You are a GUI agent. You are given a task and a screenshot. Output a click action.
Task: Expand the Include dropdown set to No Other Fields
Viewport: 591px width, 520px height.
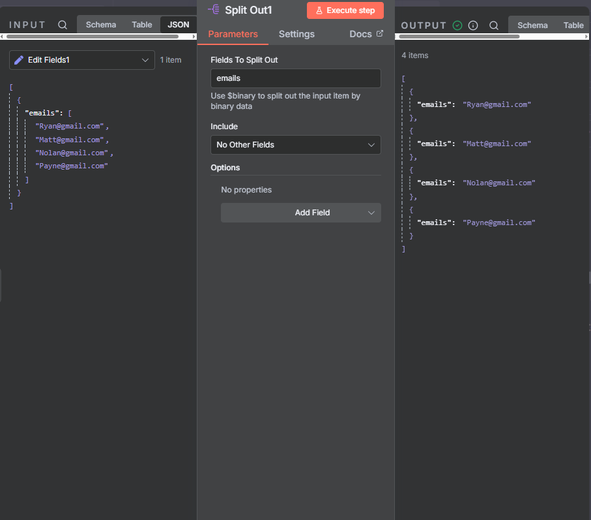(295, 145)
